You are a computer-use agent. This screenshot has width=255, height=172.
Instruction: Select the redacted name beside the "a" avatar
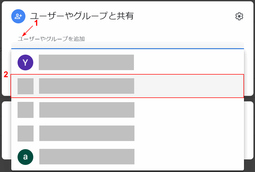87,157
